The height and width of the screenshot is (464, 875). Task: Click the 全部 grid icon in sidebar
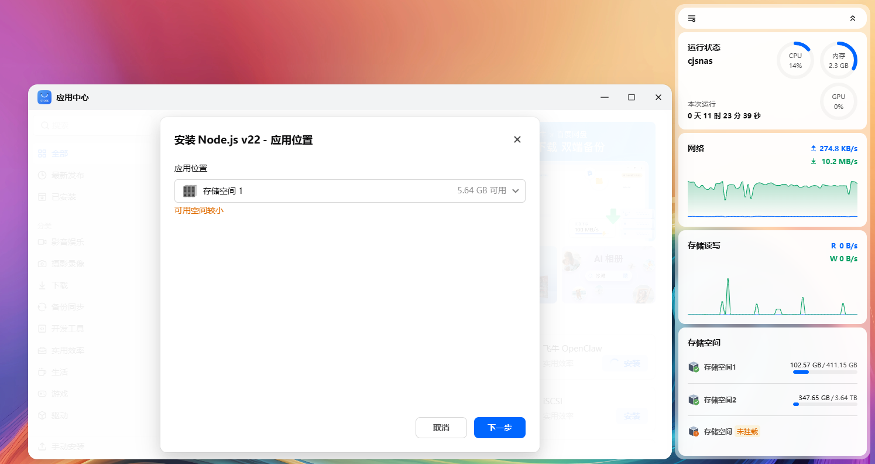tap(42, 153)
